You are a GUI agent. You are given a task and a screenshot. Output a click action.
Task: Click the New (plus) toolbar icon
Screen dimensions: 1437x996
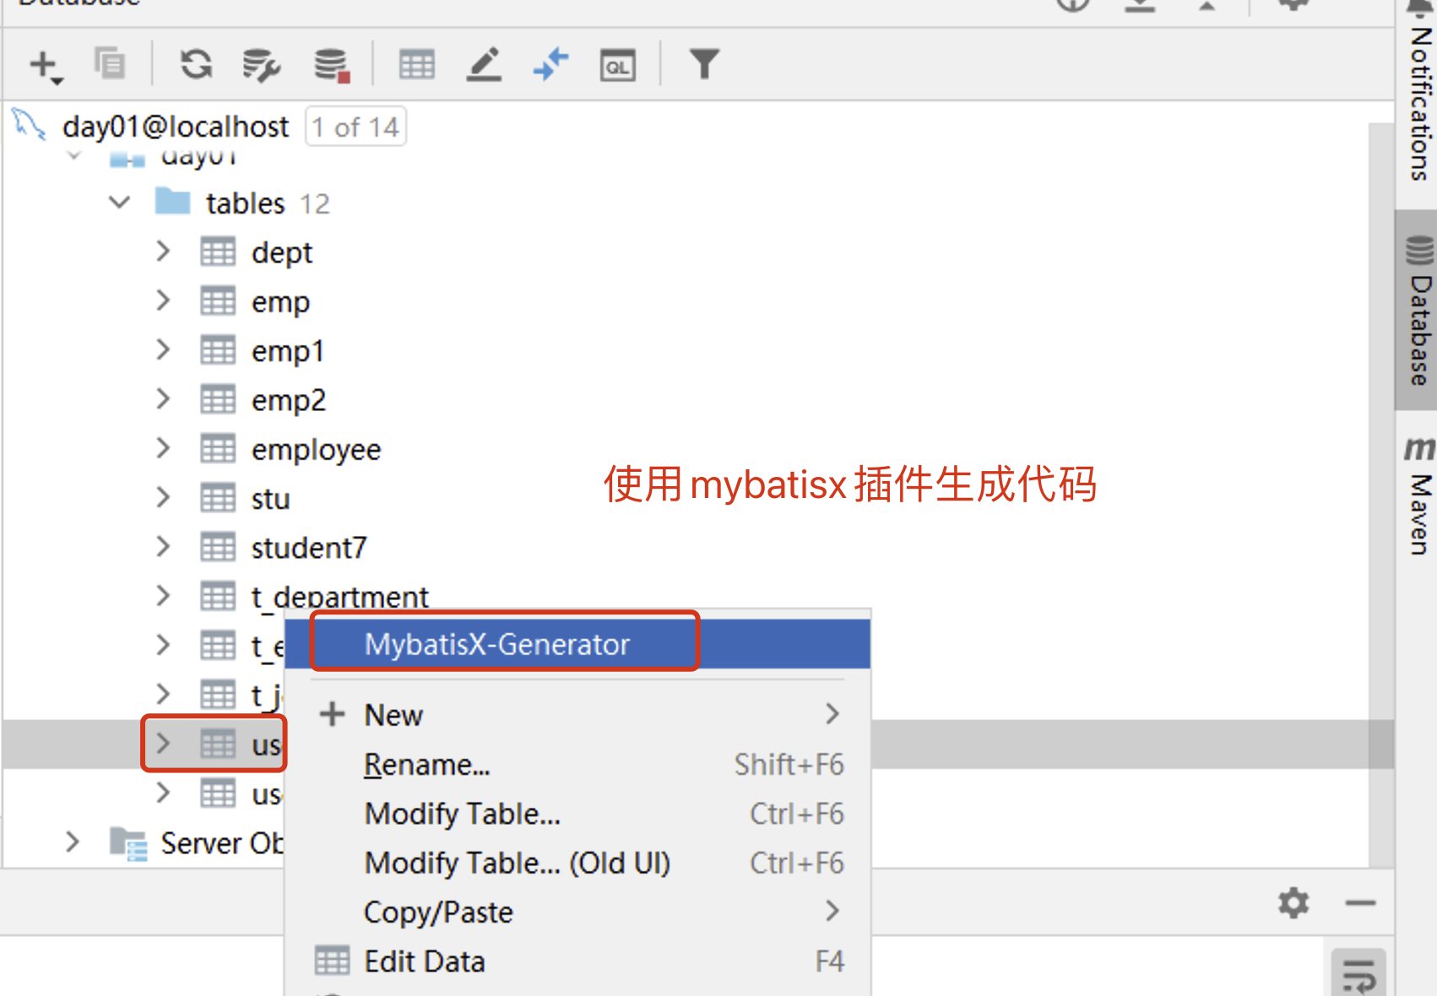click(42, 65)
